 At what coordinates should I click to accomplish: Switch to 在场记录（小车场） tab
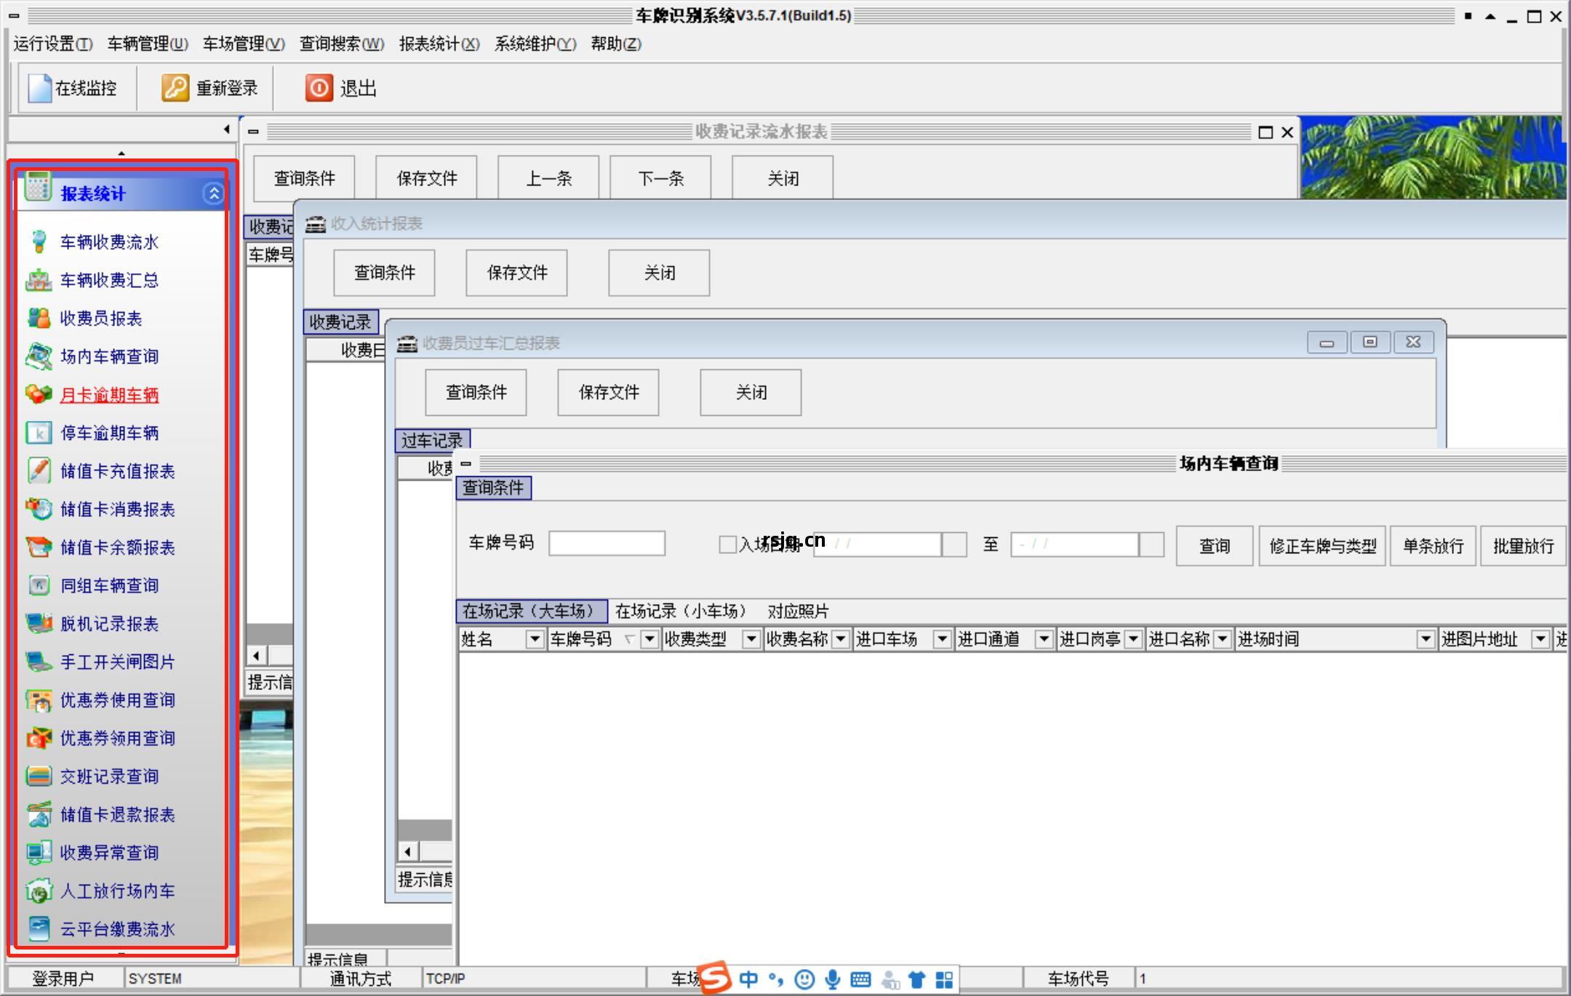pos(681,611)
